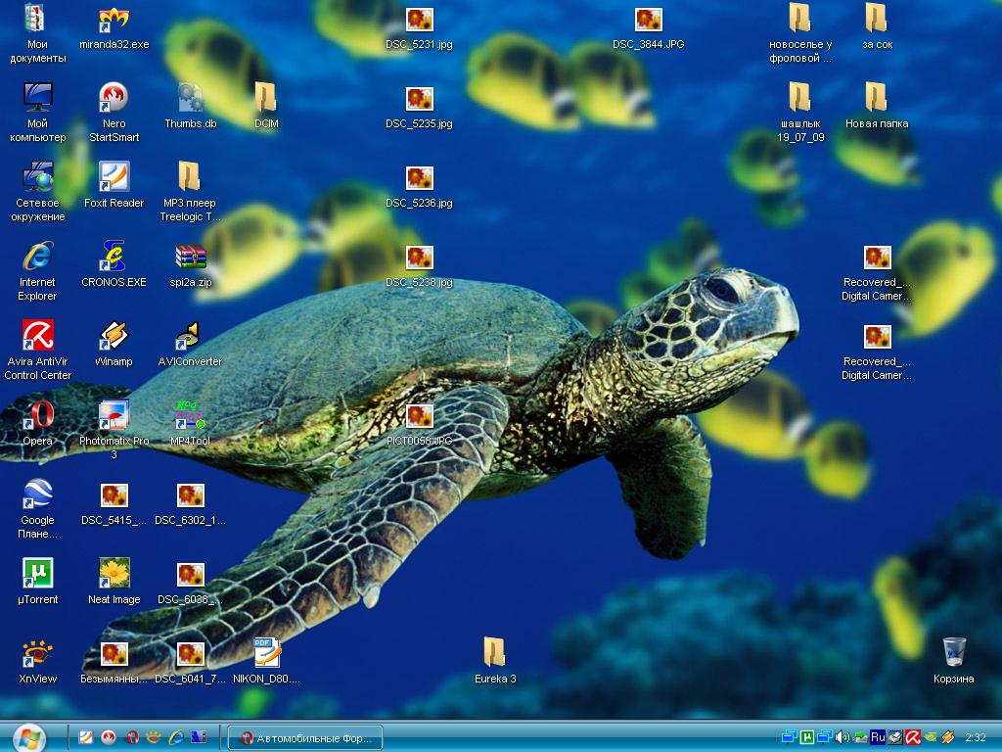Select the DSC_3844.JPG image file
This screenshot has width=1002, height=752.
(648, 20)
